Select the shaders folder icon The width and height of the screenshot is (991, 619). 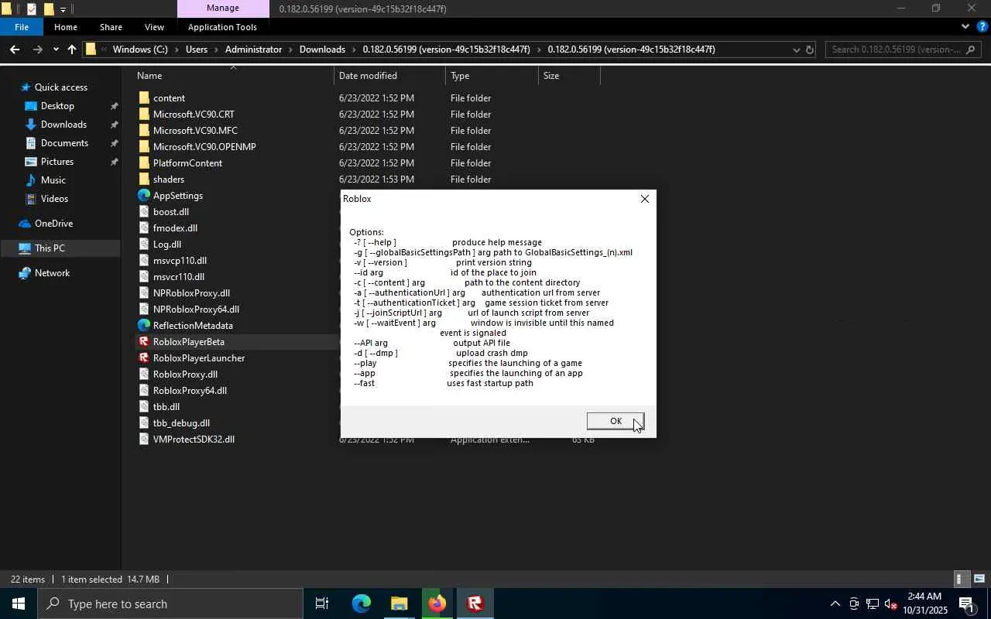pyautogui.click(x=144, y=180)
